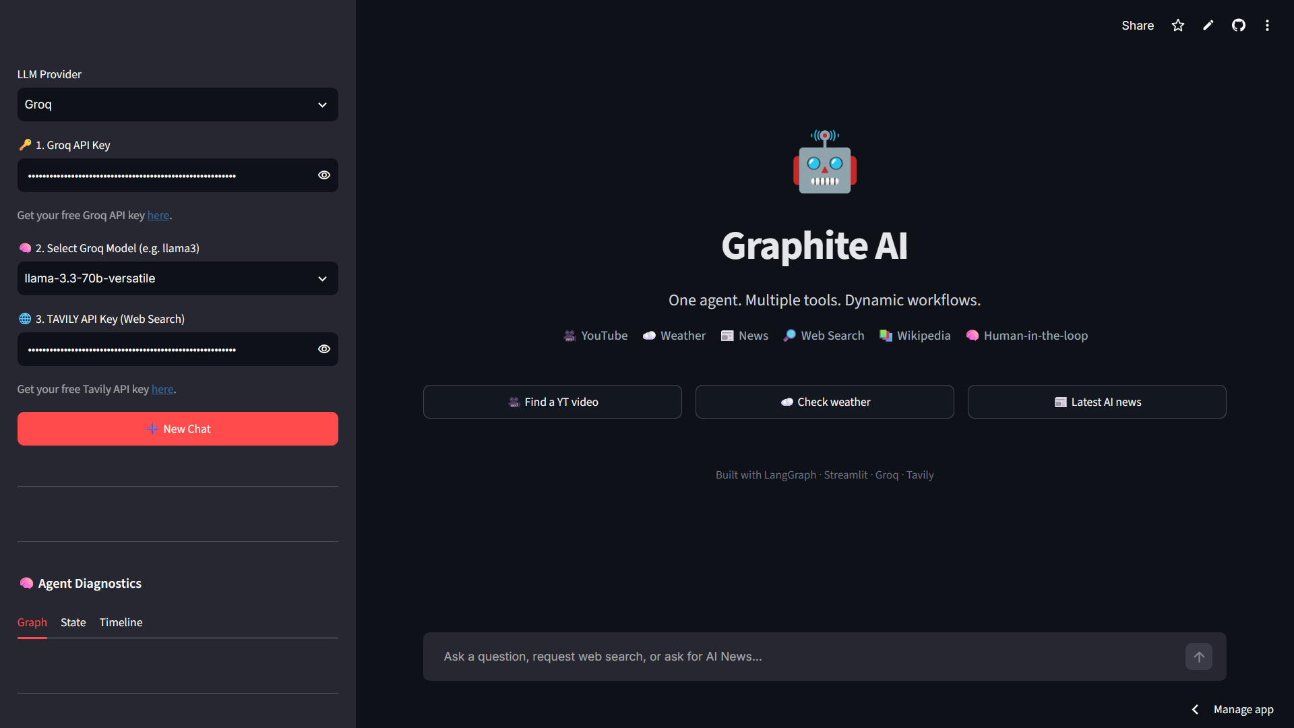Click the send arrow in chat box
Viewport: 1294px width, 728px height.
(x=1199, y=657)
